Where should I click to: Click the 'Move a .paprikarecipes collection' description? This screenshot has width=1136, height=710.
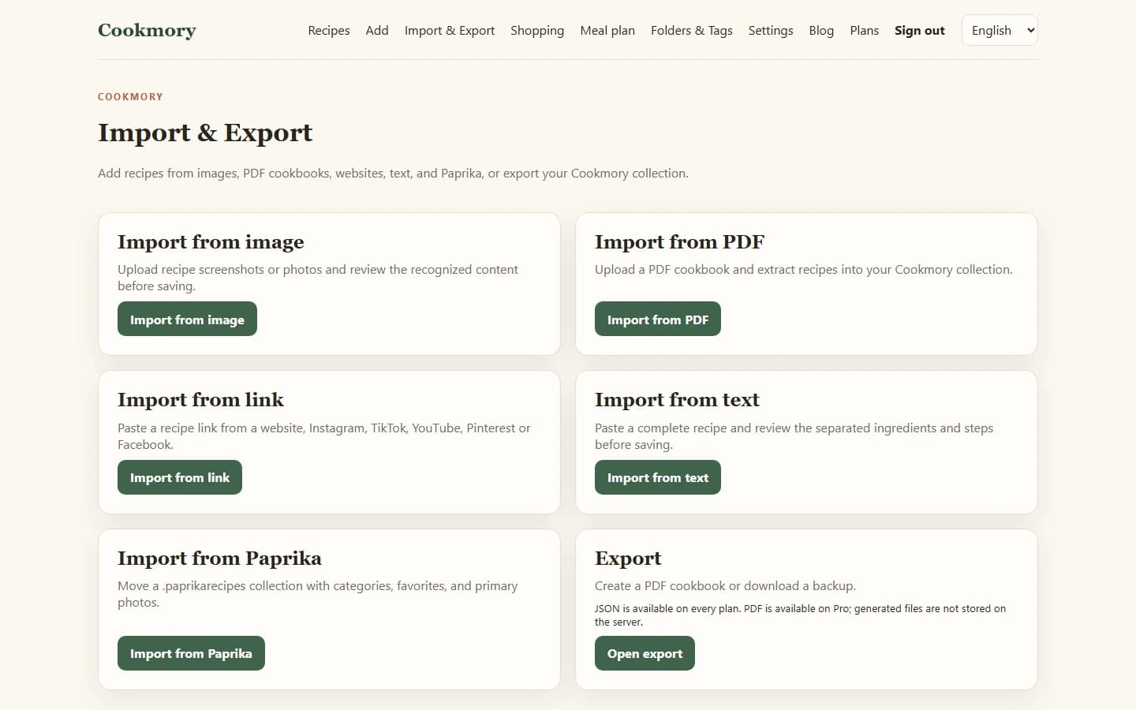[317, 594]
